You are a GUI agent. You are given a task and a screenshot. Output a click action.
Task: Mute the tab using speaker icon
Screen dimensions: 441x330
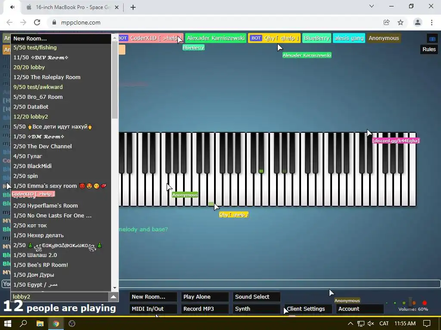pyautogui.click(x=12, y=7)
